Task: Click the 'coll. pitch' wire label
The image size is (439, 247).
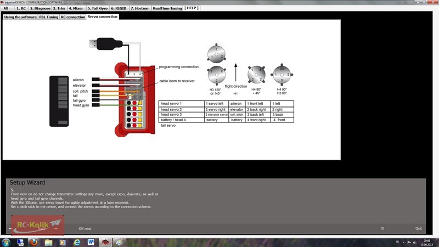Action: click(x=80, y=91)
